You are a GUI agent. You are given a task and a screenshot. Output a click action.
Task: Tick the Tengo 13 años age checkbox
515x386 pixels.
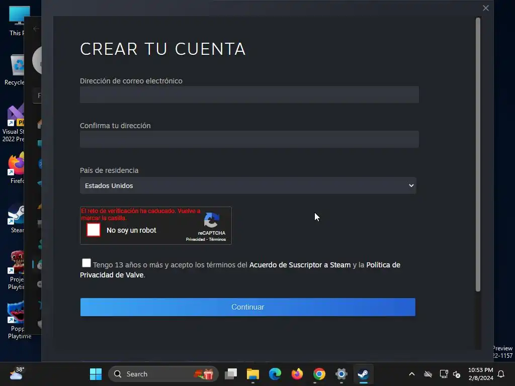[x=87, y=263]
